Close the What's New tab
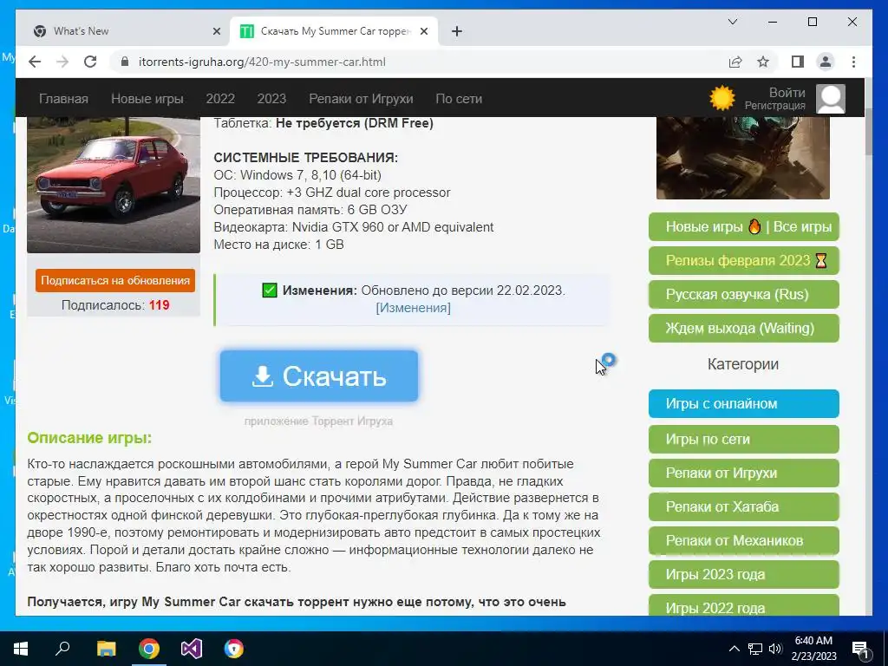The width and height of the screenshot is (888, 666). click(x=216, y=31)
